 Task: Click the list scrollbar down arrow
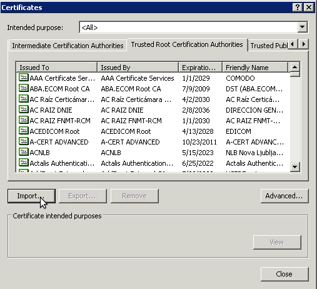[x=294, y=167]
